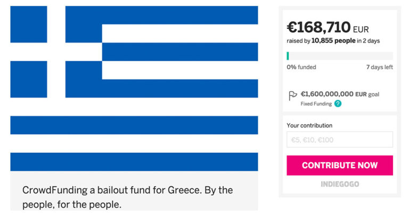Click the 7 days left text
The image size is (409, 215).
click(380, 67)
